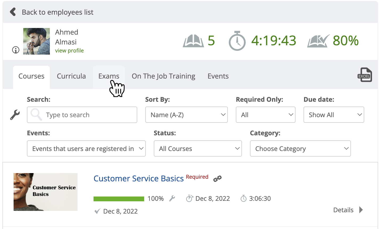
Task: Open the Status dropdown showing All Courses
Action: point(197,148)
